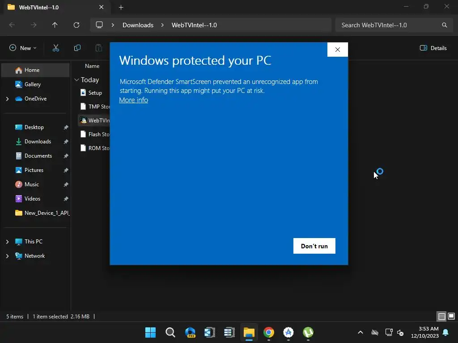
Task: Unpin Videos using its pin icon
Action: point(66,199)
